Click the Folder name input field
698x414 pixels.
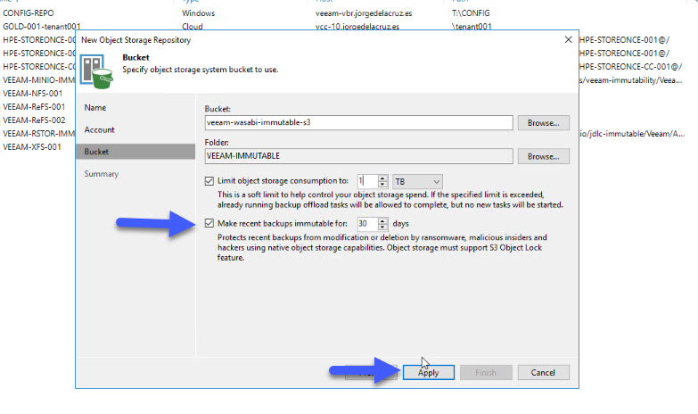pyautogui.click(x=358, y=156)
